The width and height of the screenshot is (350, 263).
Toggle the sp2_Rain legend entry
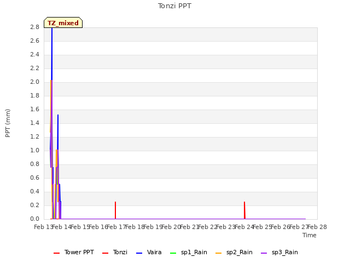point(234,252)
